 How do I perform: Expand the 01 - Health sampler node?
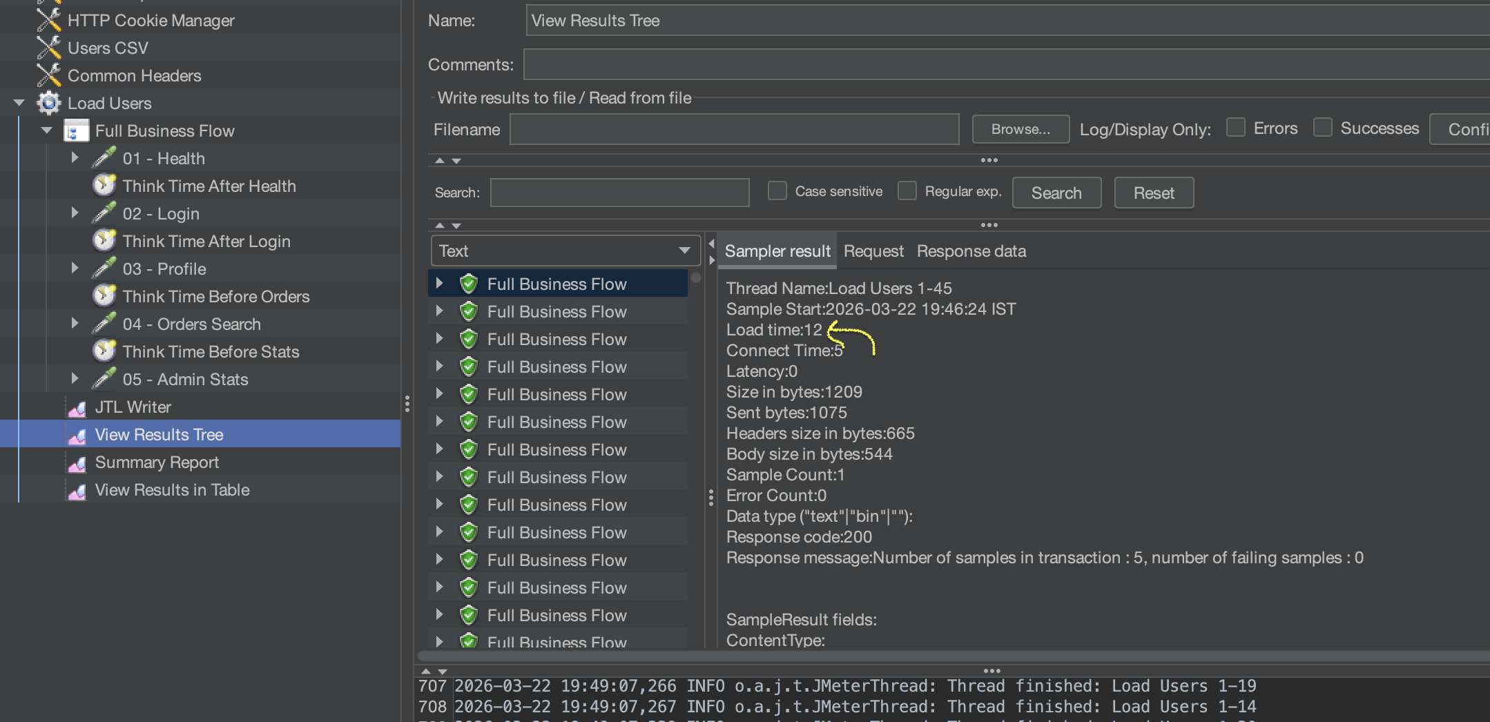pyautogui.click(x=75, y=158)
